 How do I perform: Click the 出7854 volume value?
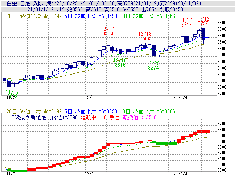coord(149,9)
